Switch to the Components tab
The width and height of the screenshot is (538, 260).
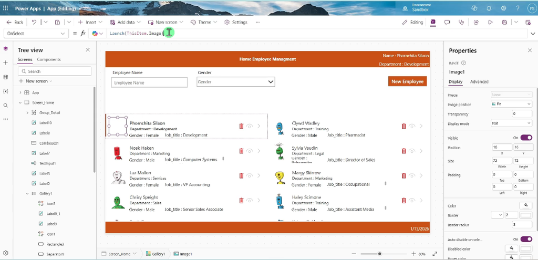click(49, 59)
